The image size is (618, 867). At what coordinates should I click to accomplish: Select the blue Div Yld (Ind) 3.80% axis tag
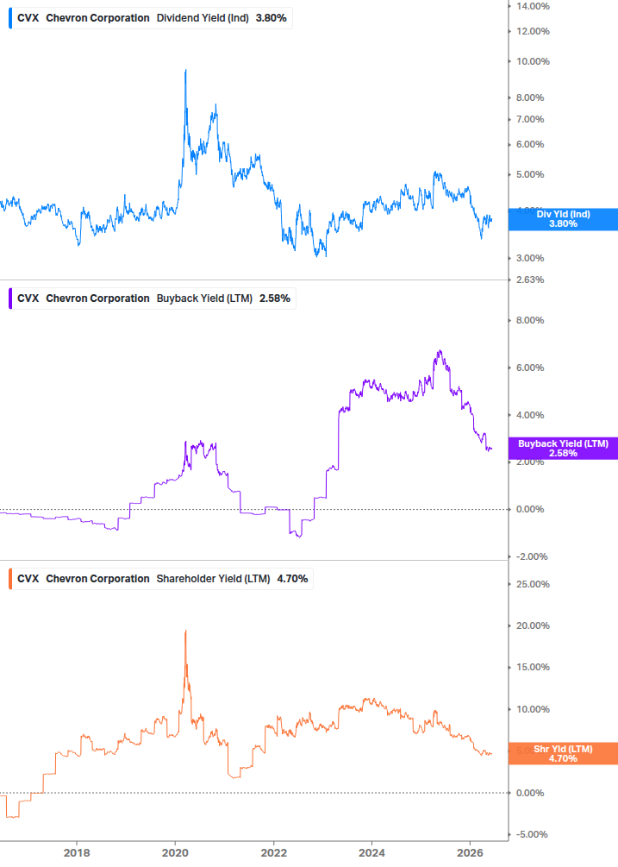coord(563,219)
